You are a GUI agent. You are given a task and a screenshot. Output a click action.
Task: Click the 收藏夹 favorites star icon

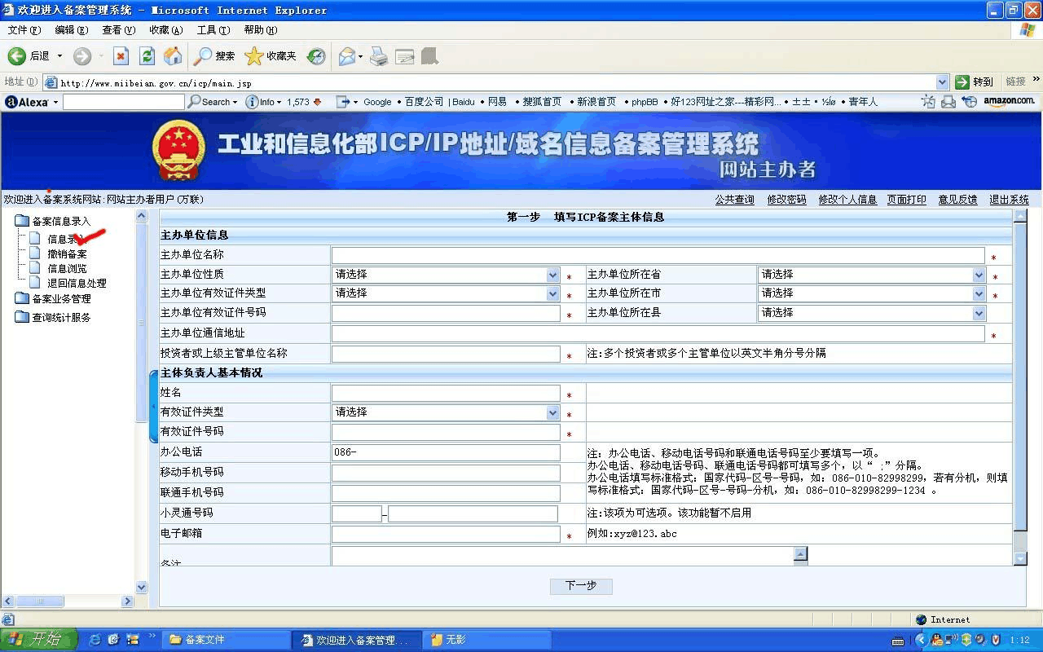(x=254, y=56)
